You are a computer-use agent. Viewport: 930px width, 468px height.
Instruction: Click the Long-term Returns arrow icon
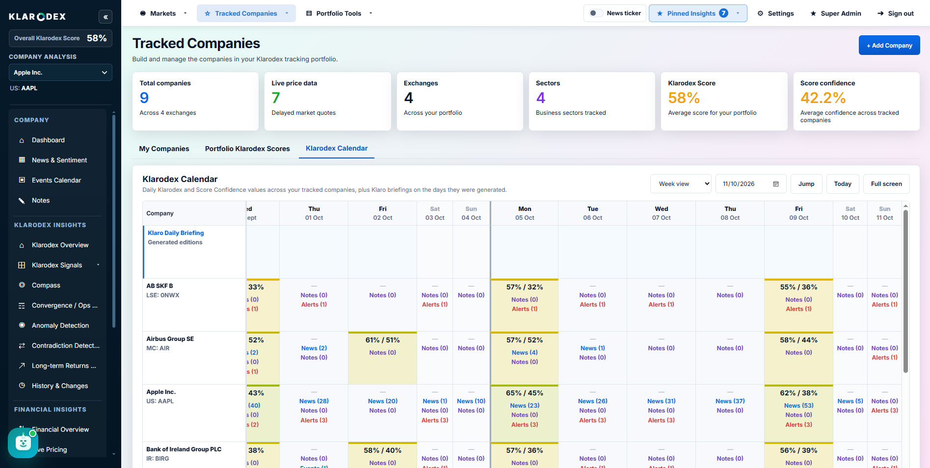[x=22, y=365]
